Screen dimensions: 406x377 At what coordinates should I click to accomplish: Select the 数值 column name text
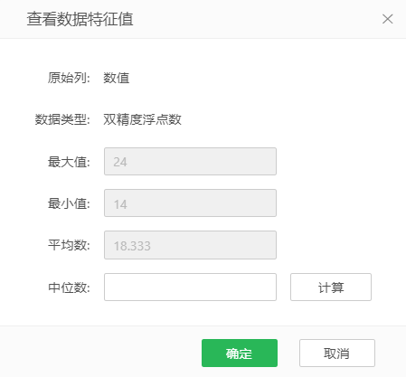pos(117,78)
